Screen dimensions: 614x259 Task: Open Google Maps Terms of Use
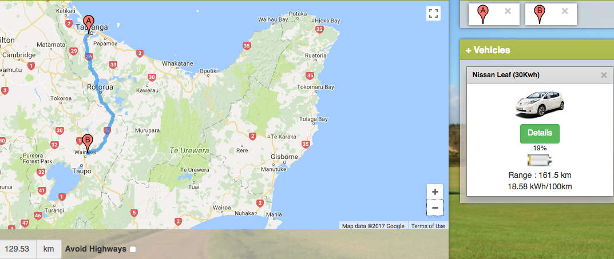(428, 226)
